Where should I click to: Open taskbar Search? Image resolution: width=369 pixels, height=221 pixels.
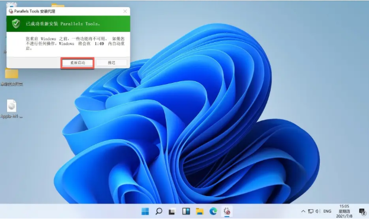159,211
